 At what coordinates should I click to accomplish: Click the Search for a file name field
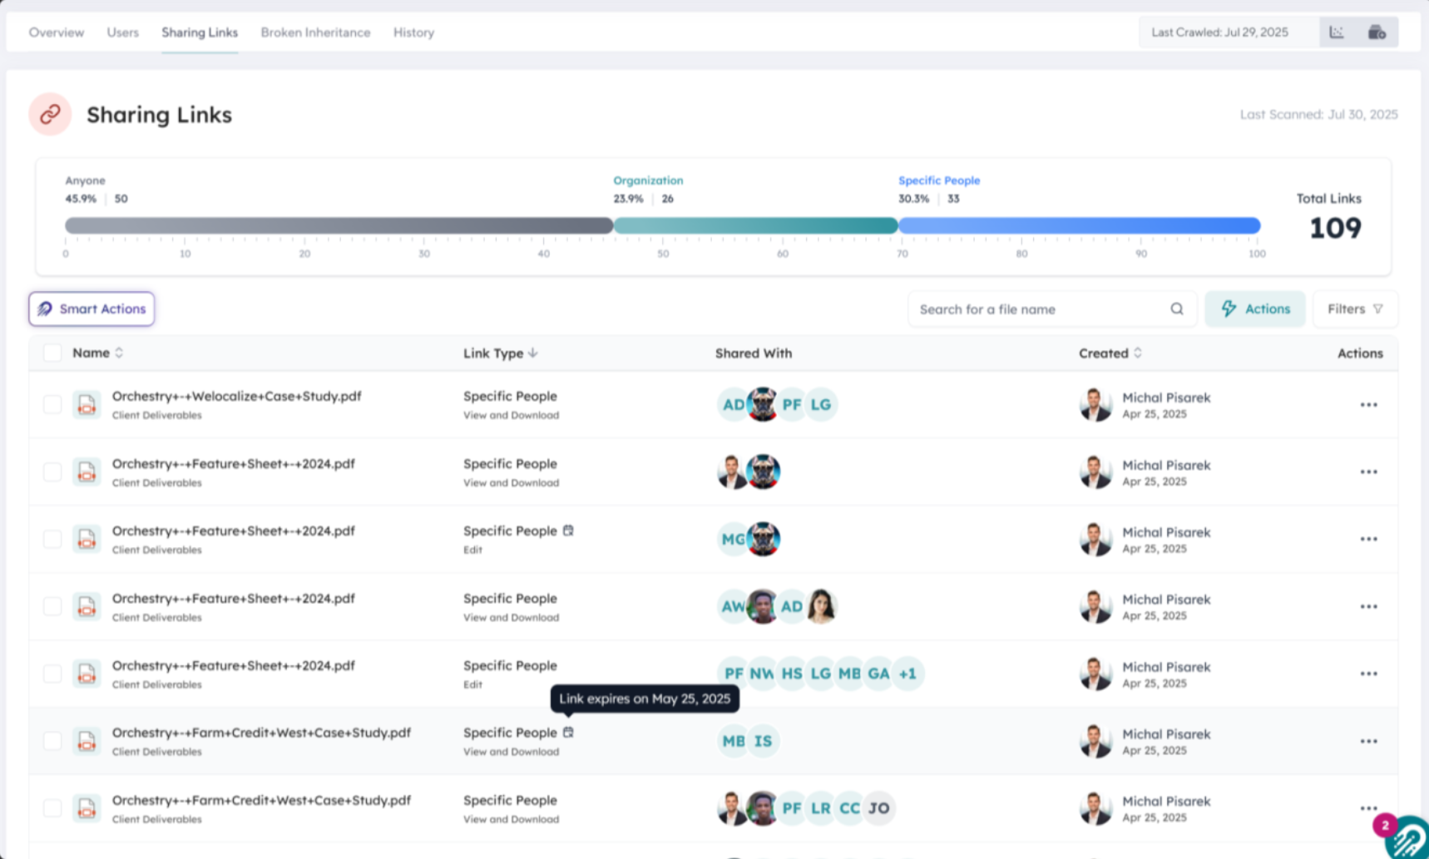[1031, 309]
